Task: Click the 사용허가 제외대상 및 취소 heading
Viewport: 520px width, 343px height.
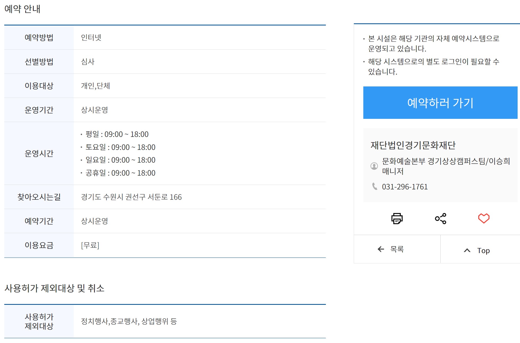Action: pyautogui.click(x=54, y=288)
